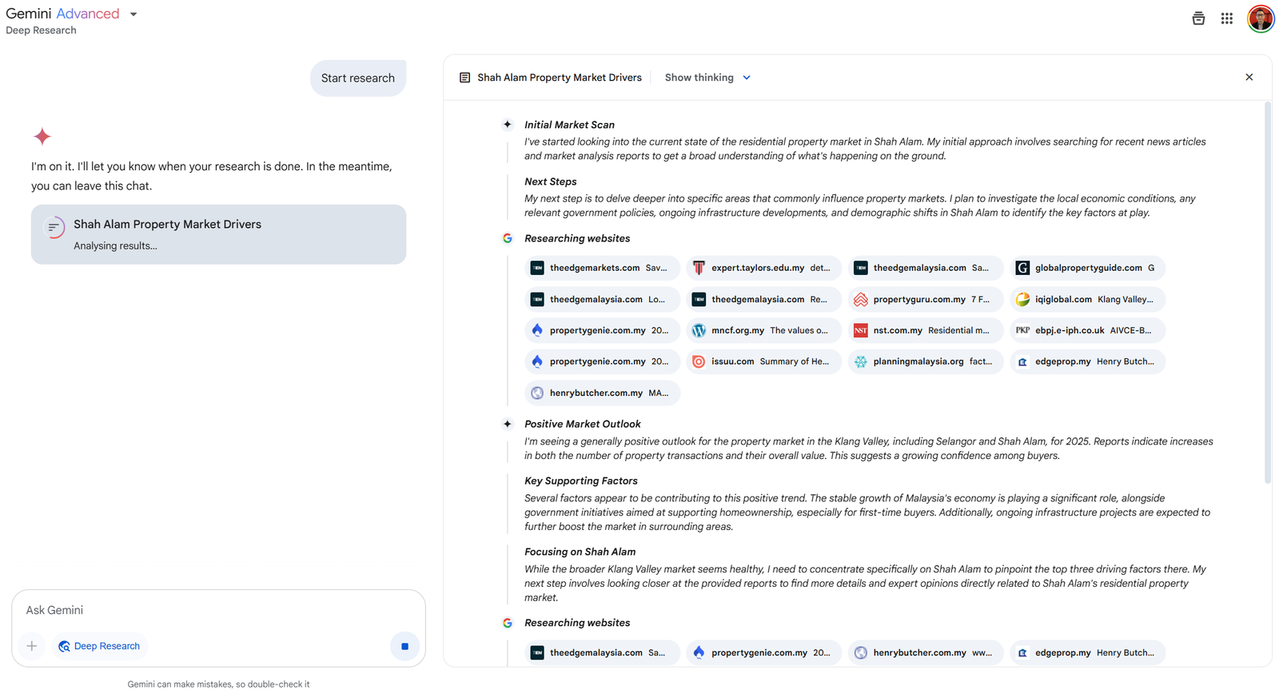Image resolution: width=1279 pixels, height=694 pixels.
Task: Close the research panel
Action: point(1249,78)
